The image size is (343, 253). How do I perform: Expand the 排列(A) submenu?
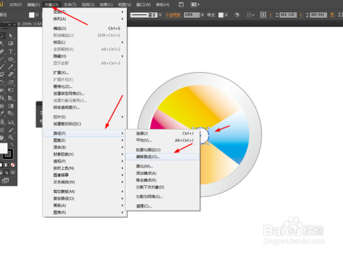coord(85,19)
